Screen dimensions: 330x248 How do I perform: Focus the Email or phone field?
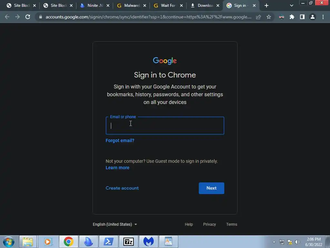point(165,126)
